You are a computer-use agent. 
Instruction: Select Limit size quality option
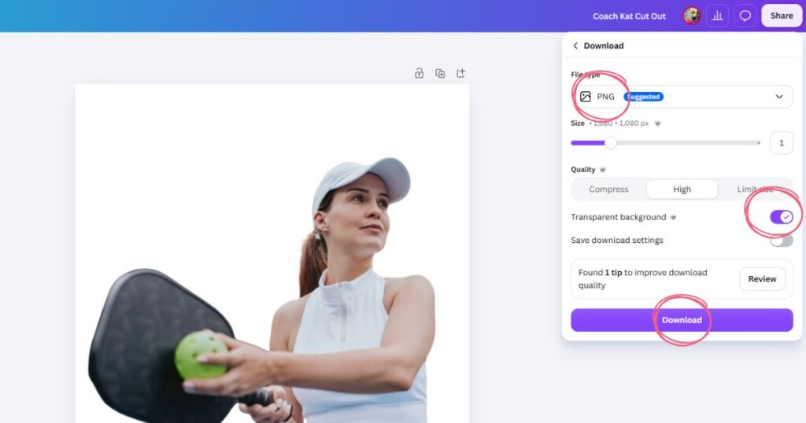click(x=755, y=189)
